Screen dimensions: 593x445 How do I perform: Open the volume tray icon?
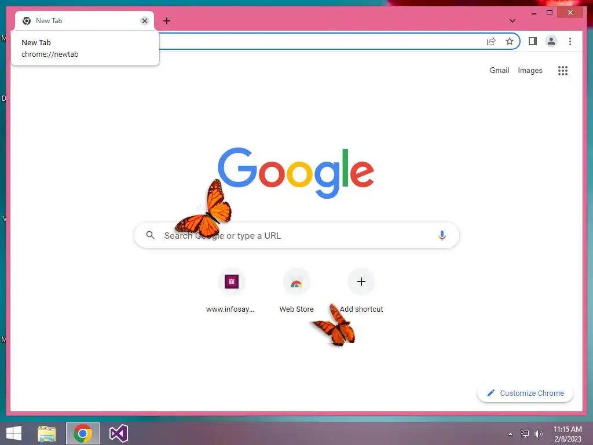point(538,434)
